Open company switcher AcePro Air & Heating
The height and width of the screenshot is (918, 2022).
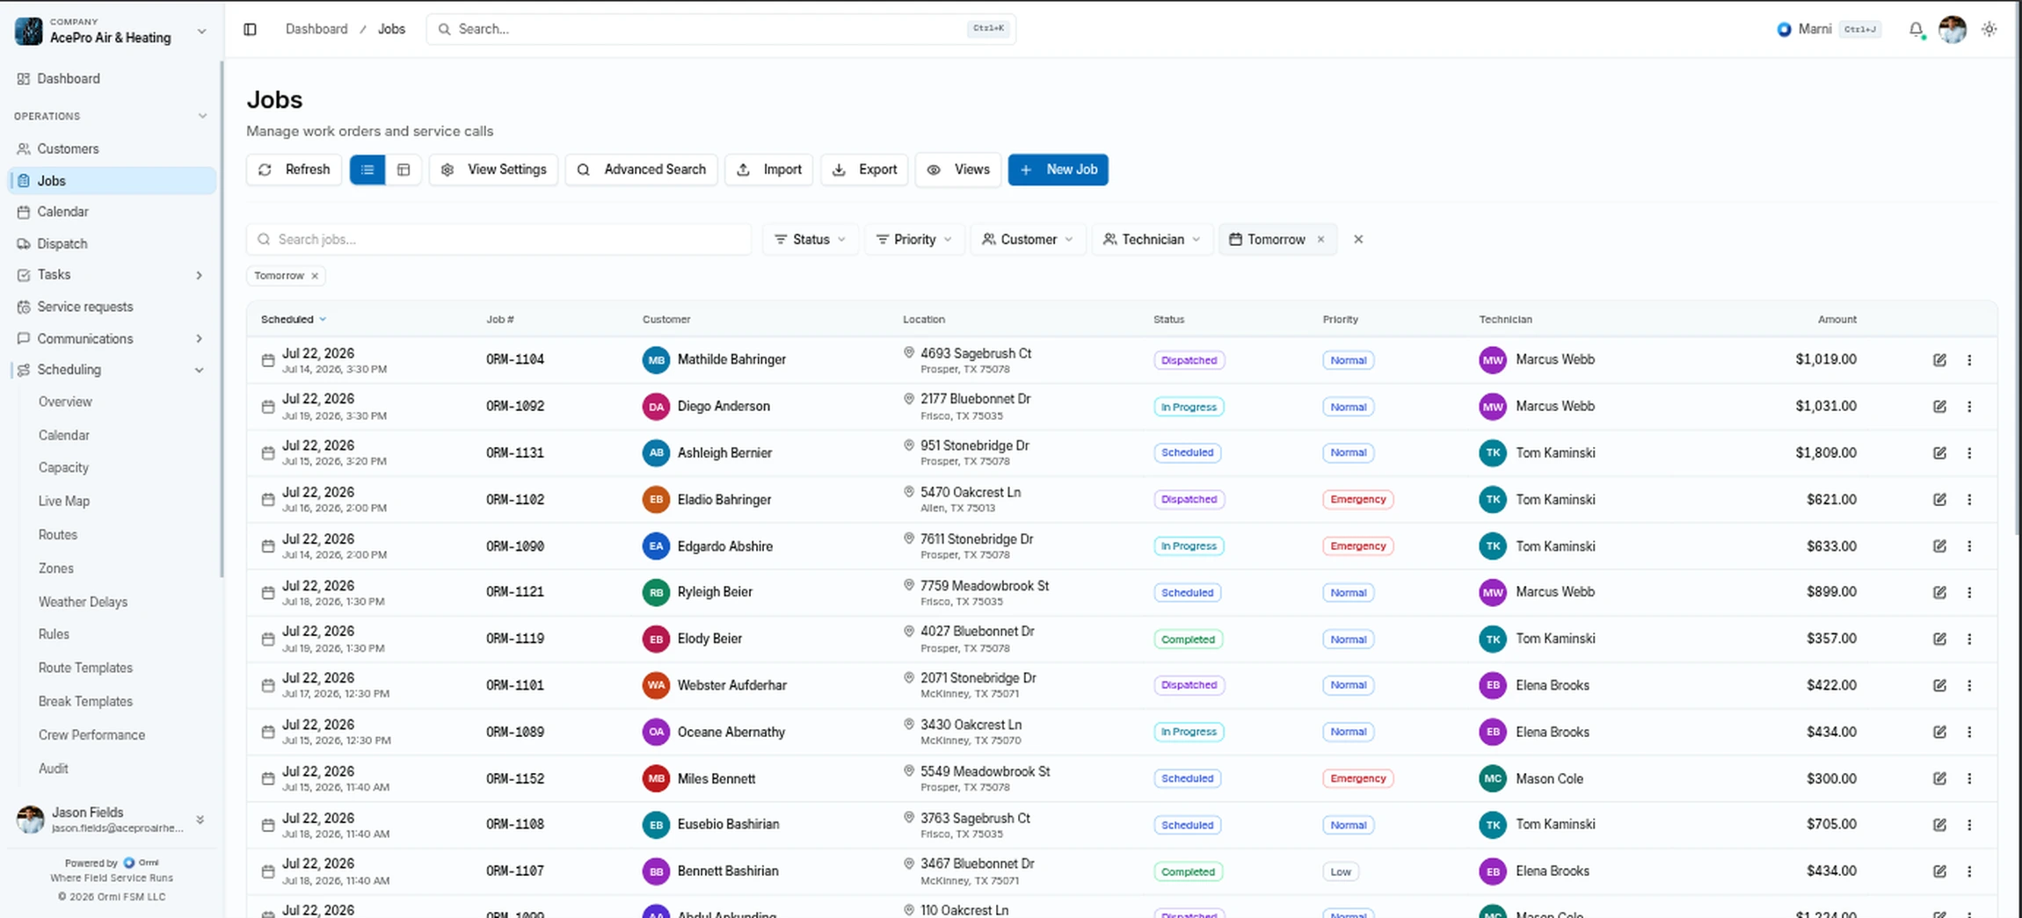click(x=112, y=32)
